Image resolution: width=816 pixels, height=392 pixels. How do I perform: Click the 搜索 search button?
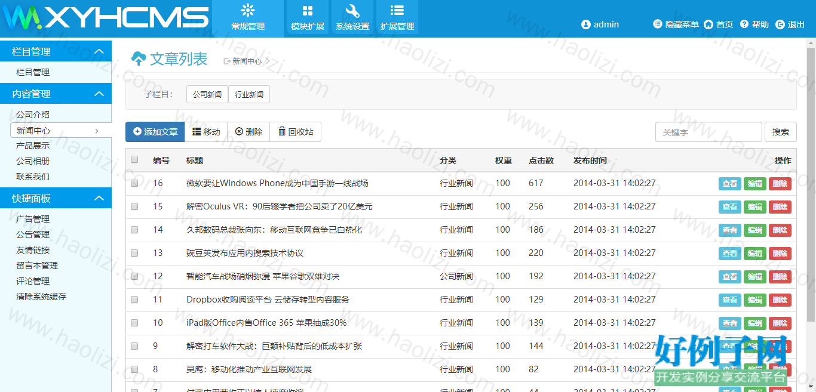(781, 132)
